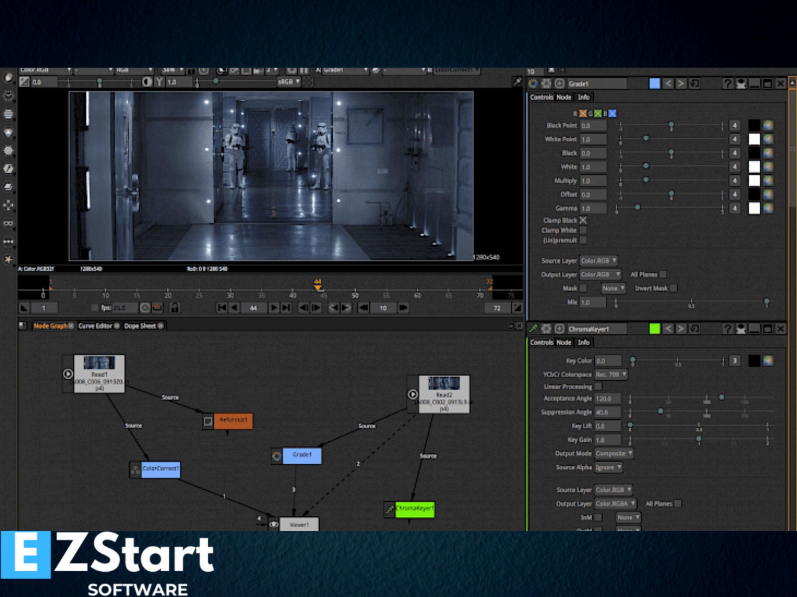
Task: Select the ChromaKeyer1 node in the Node Graph
Action: (414, 509)
